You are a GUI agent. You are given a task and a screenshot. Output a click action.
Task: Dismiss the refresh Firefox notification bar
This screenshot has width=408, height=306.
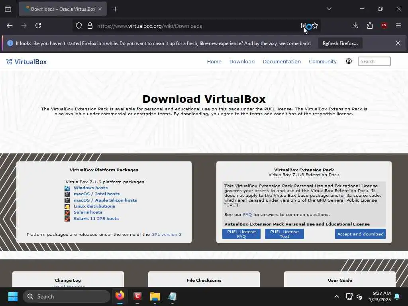click(398, 43)
